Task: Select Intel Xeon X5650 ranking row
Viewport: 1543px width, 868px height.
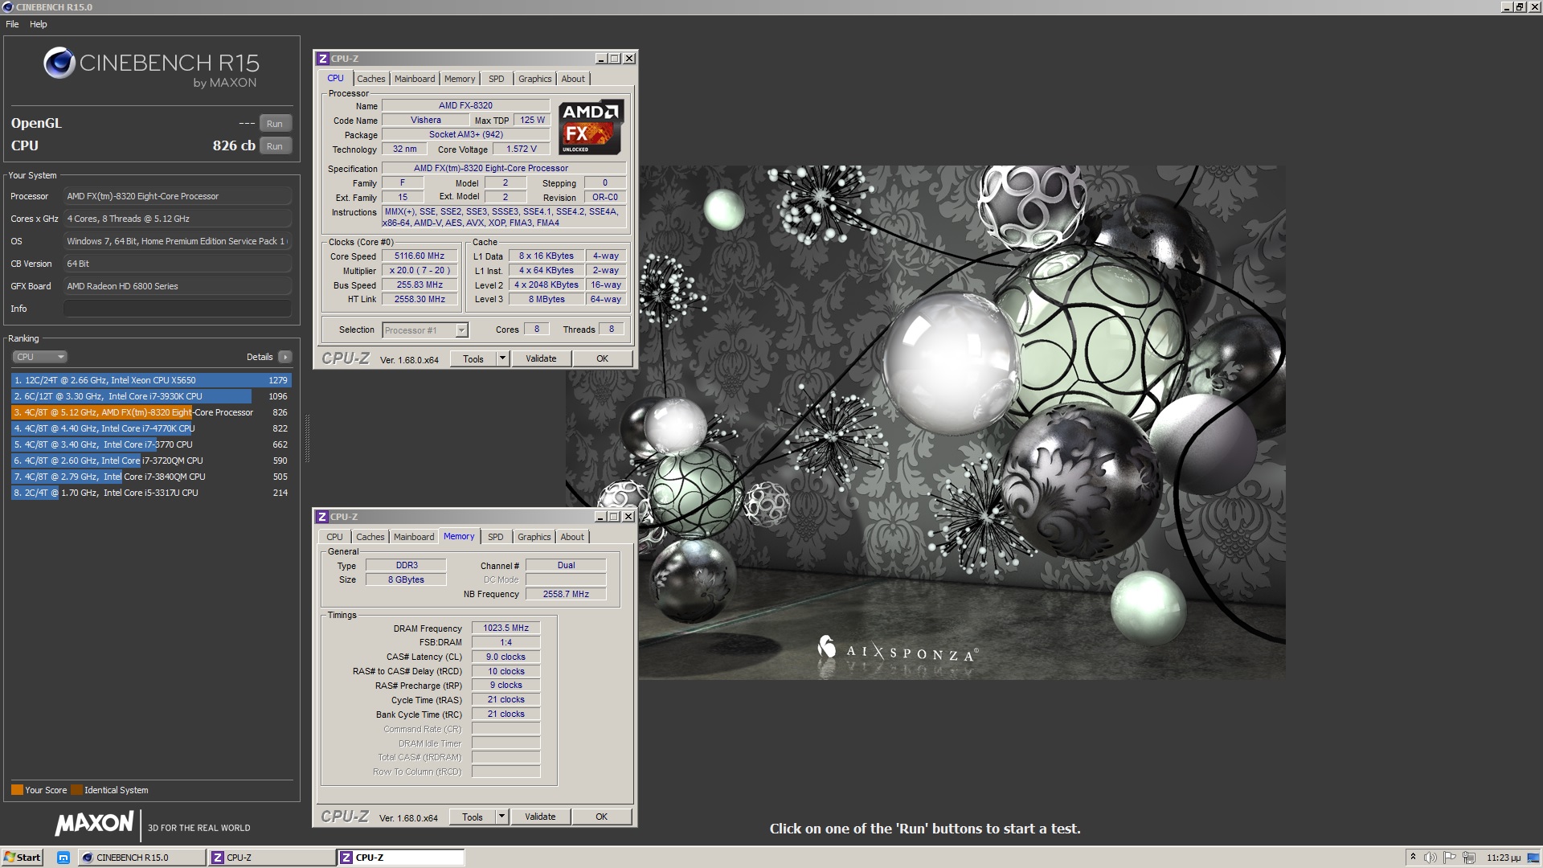Action: click(x=151, y=380)
